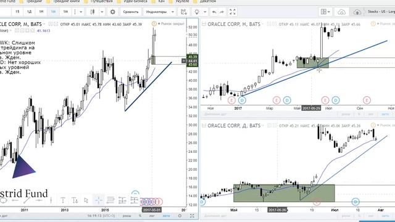Select the trend line drawing tool
Screen dimensions: 395x222
(x=27, y=200)
